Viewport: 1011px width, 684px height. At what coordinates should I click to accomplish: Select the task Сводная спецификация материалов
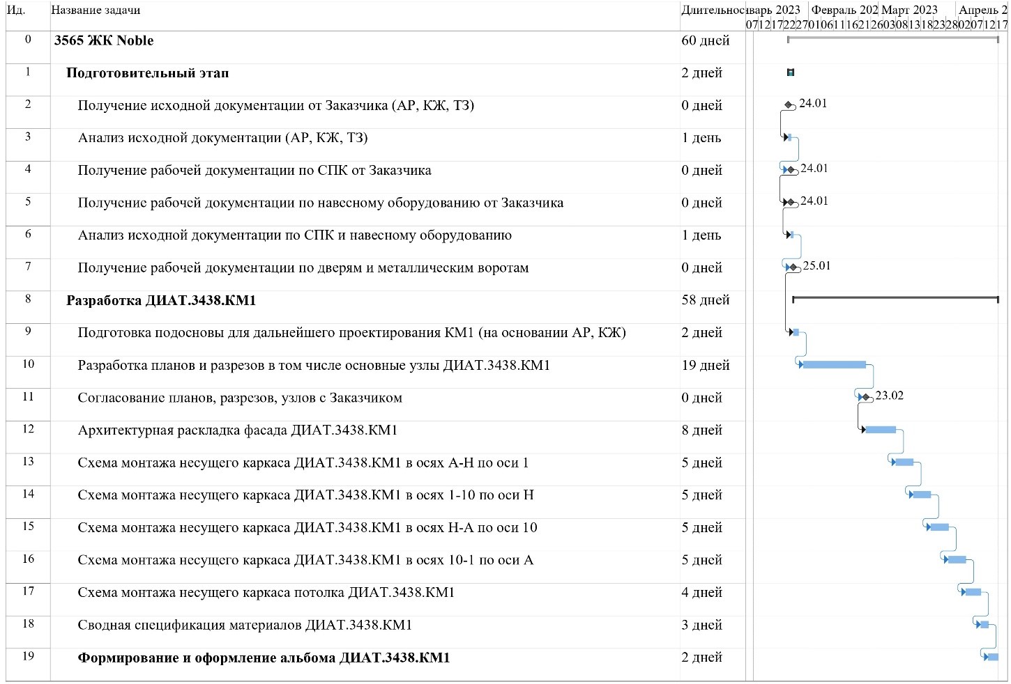click(x=245, y=625)
